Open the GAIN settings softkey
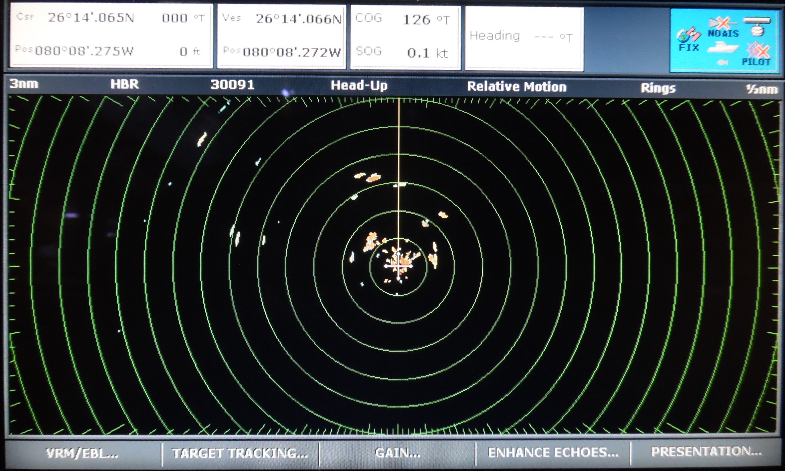The image size is (785, 471). point(397,453)
